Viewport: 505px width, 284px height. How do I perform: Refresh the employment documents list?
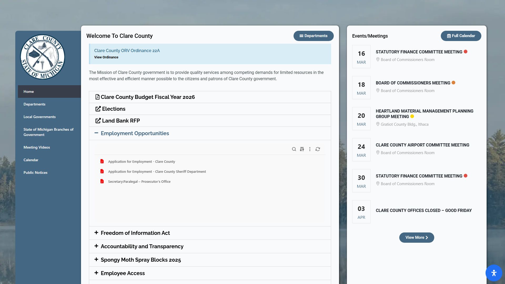(x=318, y=149)
